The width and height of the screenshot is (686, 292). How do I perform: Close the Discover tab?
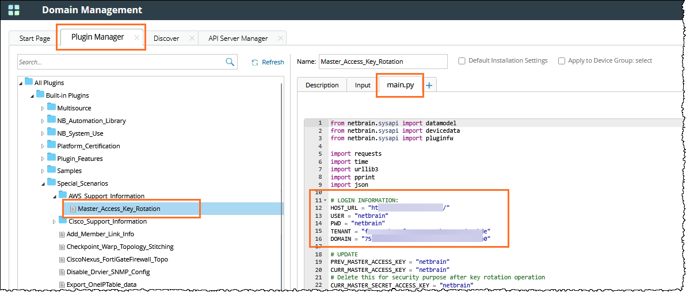click(192, 39)
